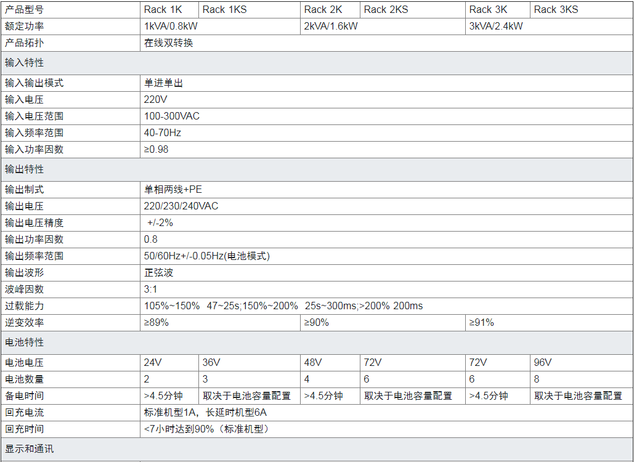Select the Rack 1KS model cell
Screen dimensions: 634x462
(224, 9)
